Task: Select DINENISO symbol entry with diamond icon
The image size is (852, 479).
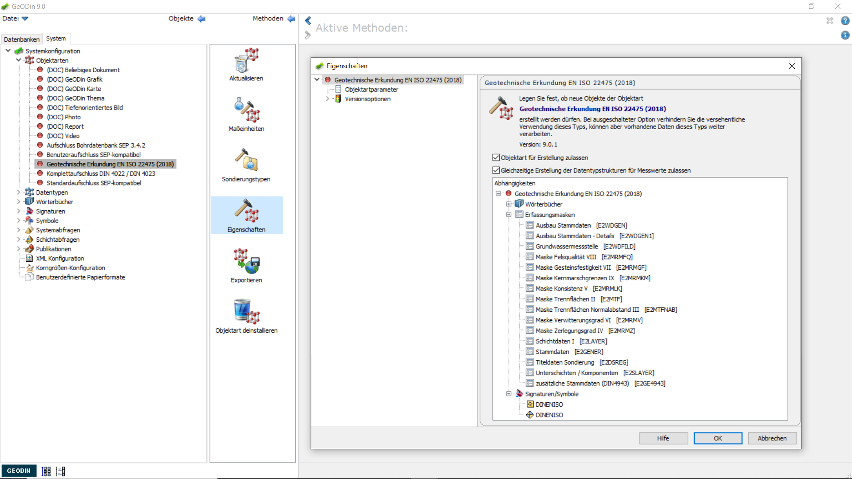Action: coord(549,415)
